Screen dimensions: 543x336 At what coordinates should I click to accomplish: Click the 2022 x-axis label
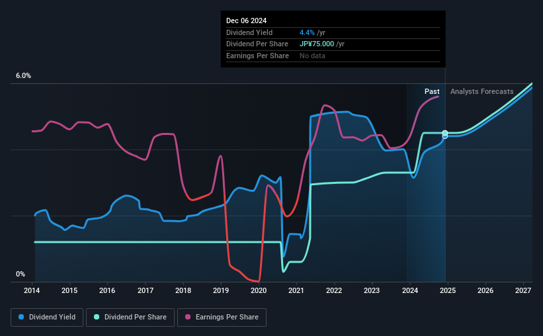[334, 290]
